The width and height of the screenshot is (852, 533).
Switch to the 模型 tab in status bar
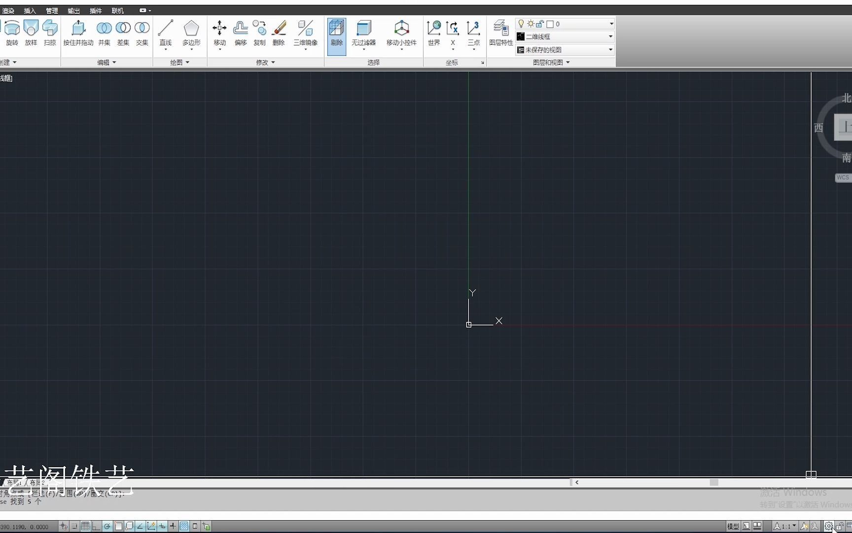[733, 526]
